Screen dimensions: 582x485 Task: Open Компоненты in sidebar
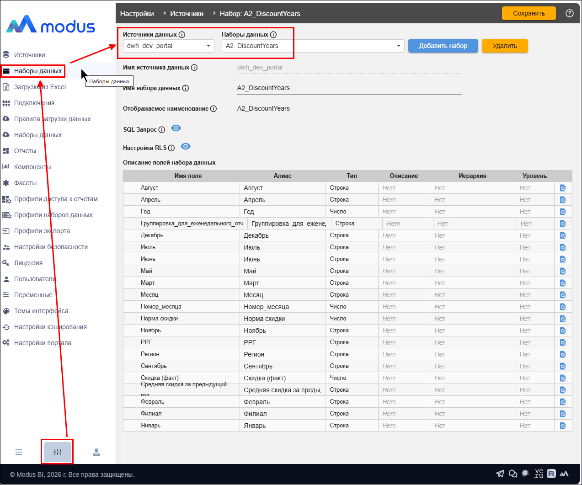[32, 167]
